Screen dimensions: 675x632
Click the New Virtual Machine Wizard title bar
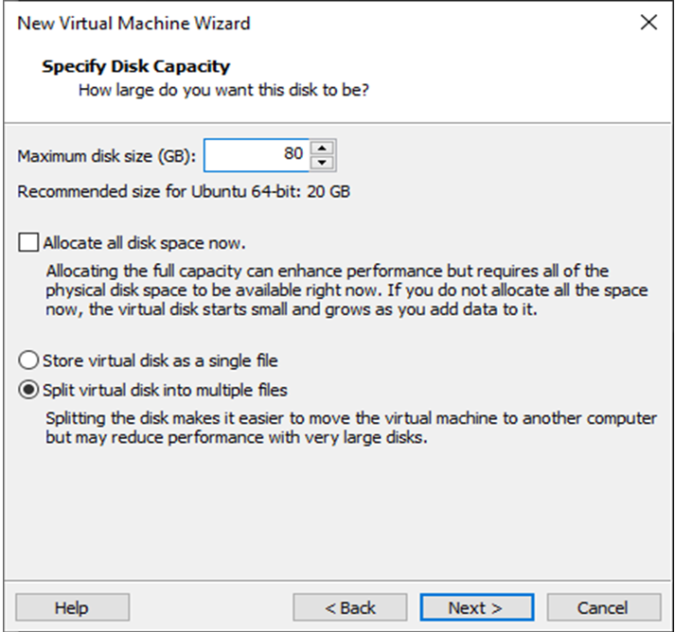(284, 23)
